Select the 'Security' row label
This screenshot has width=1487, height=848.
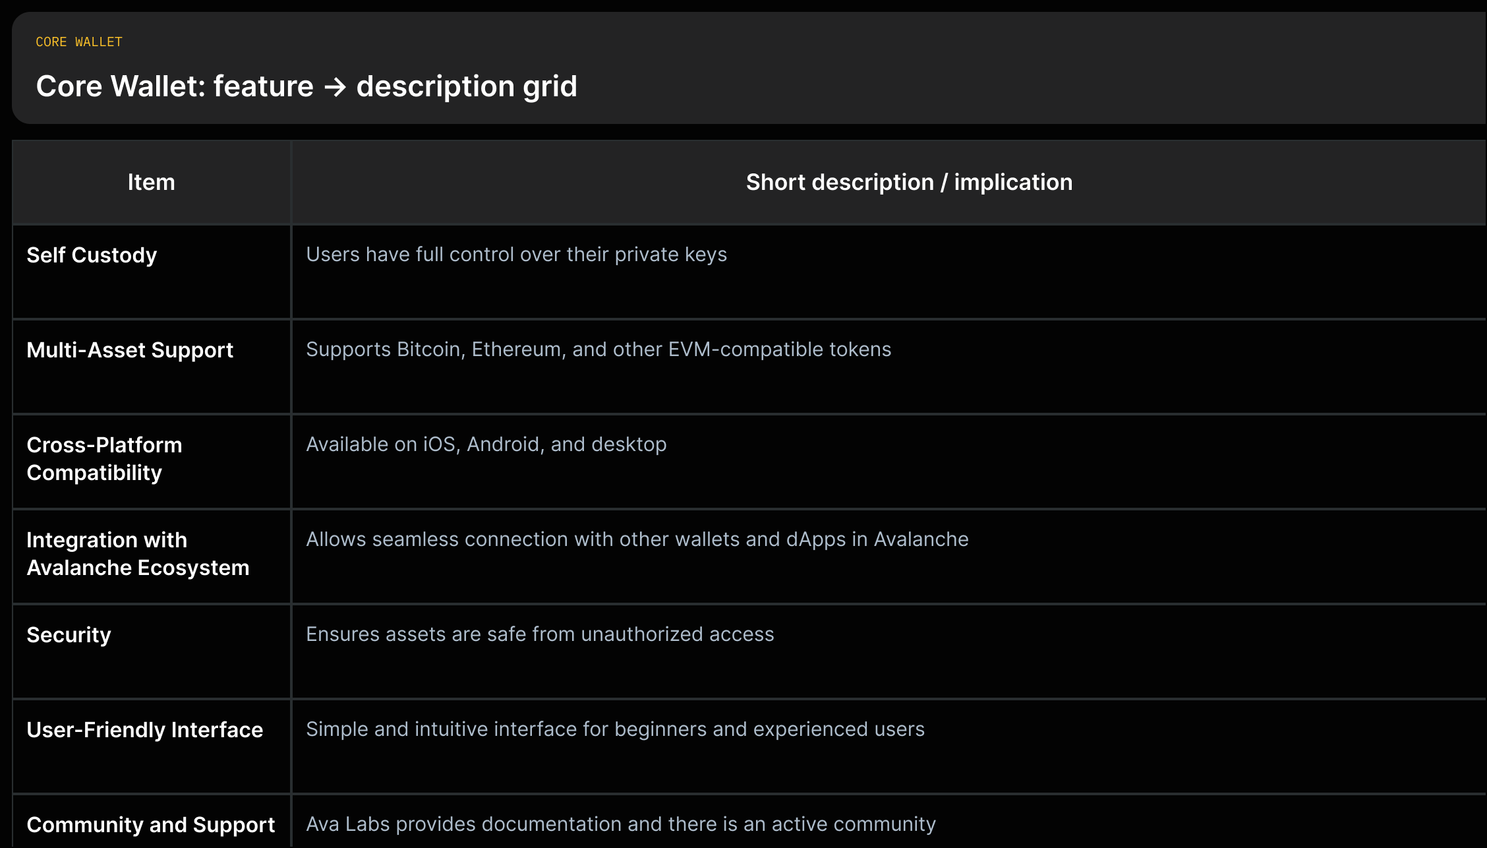click(69, 635)
